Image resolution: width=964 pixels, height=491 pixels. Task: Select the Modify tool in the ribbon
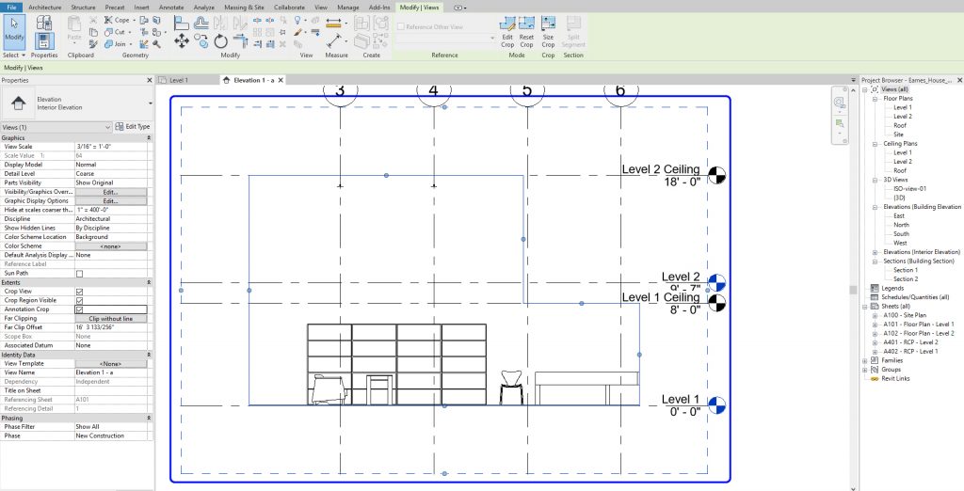click(14, 30)
